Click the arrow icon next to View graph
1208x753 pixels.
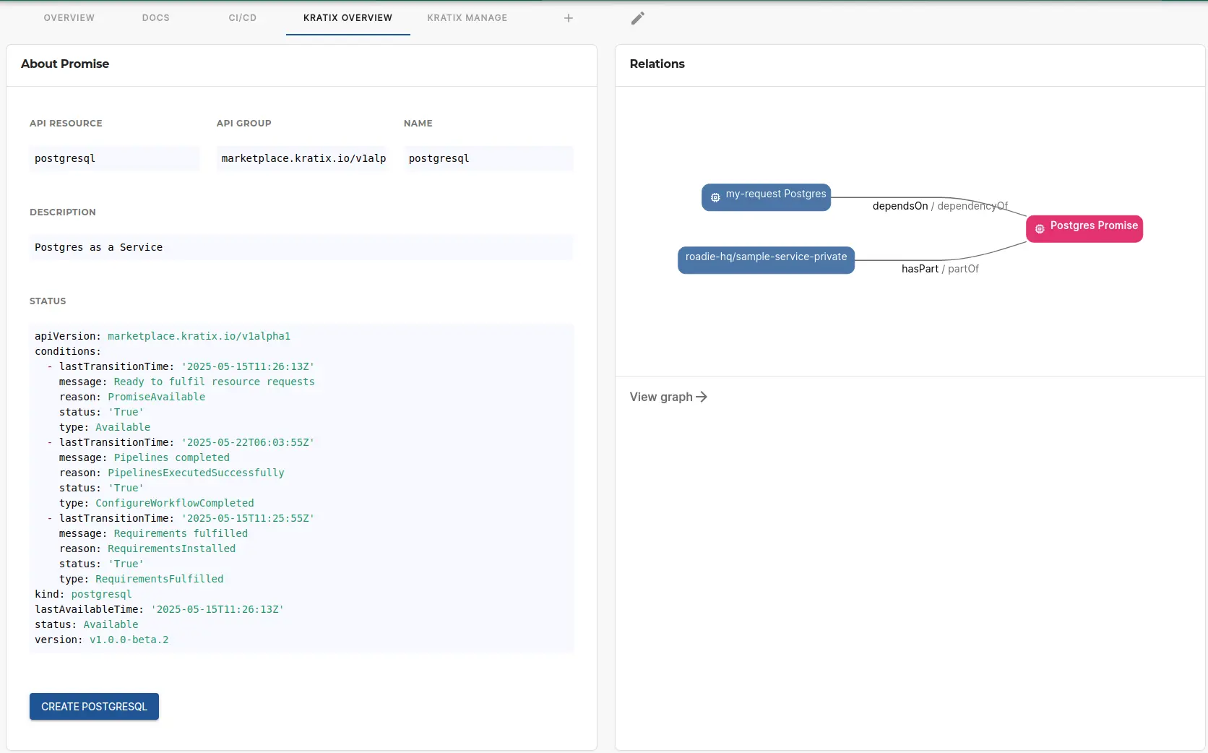pyautogui.click(x=701, y=397)
